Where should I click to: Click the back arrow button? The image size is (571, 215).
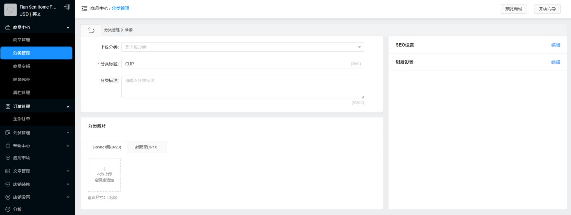coord(91,30)
